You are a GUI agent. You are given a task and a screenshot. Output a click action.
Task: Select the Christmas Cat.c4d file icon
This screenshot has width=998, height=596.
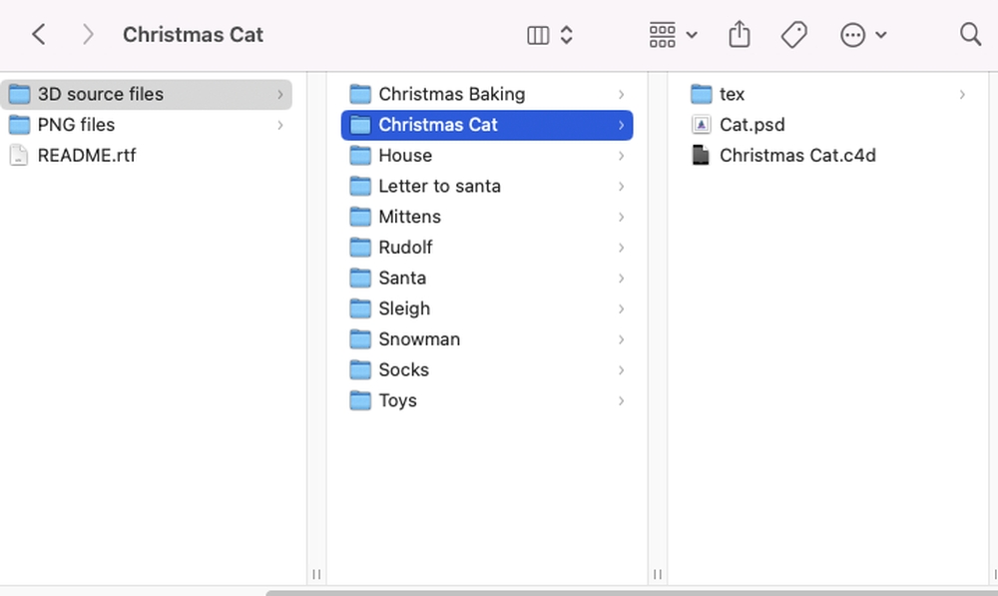point(701,156)
